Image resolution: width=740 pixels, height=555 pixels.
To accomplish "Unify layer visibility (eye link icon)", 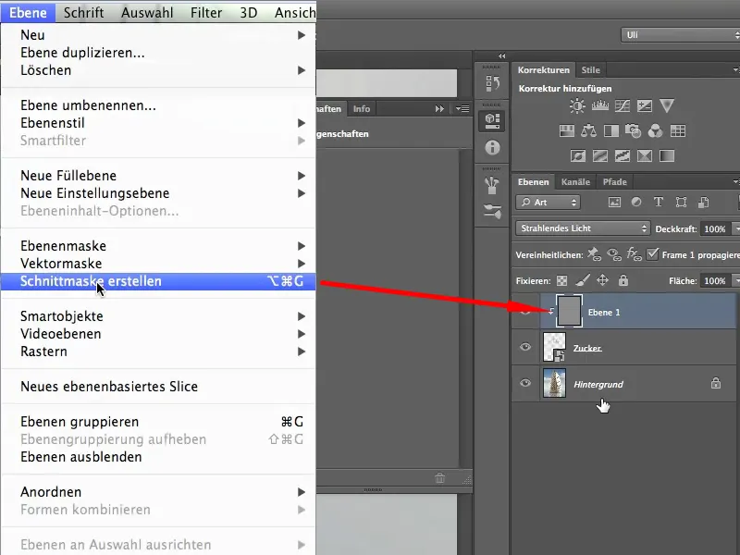I will pos(614,254).
